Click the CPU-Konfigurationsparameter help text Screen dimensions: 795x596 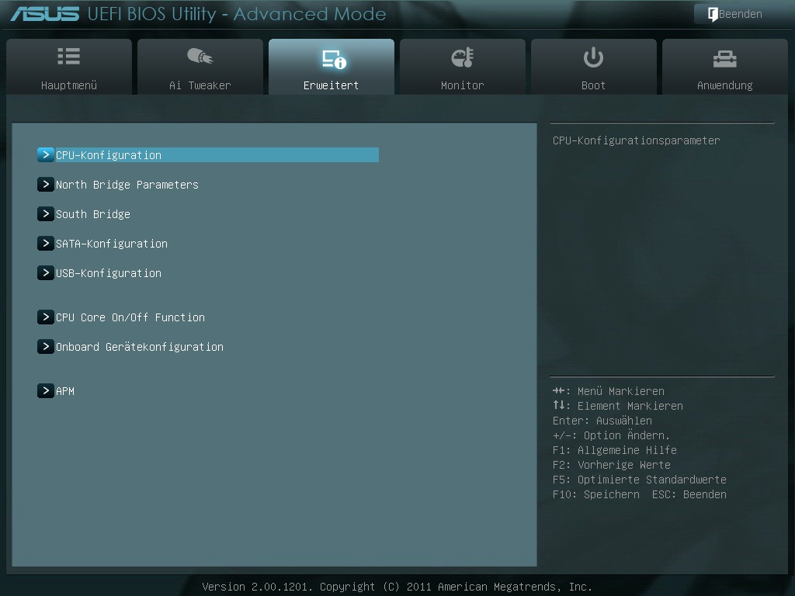(x=636, y=140)
